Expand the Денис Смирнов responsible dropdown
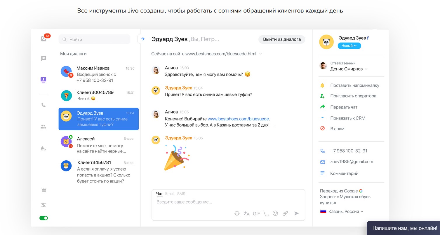This screenshot has height=235, width=440. [x=349, y=69]
